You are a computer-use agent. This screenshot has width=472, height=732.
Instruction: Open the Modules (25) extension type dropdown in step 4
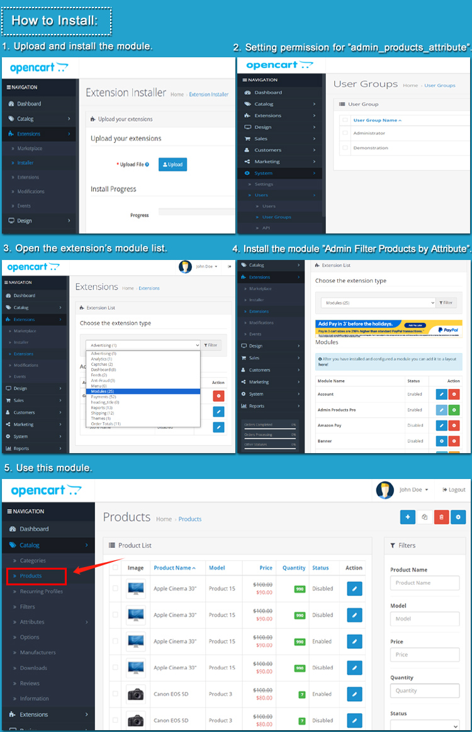pos(378,303)
